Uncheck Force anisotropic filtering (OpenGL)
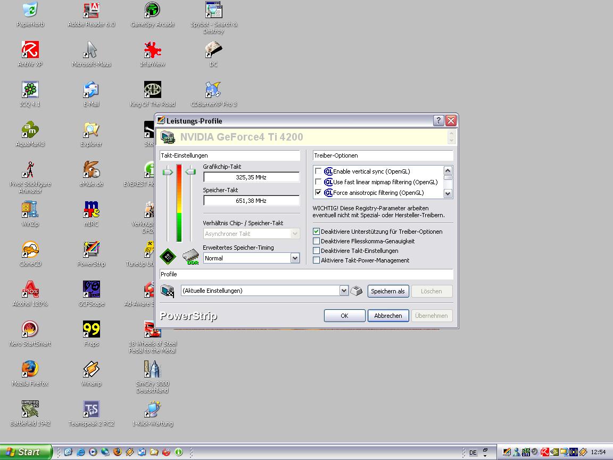613x460 pixels. click(x=318, y=192)
